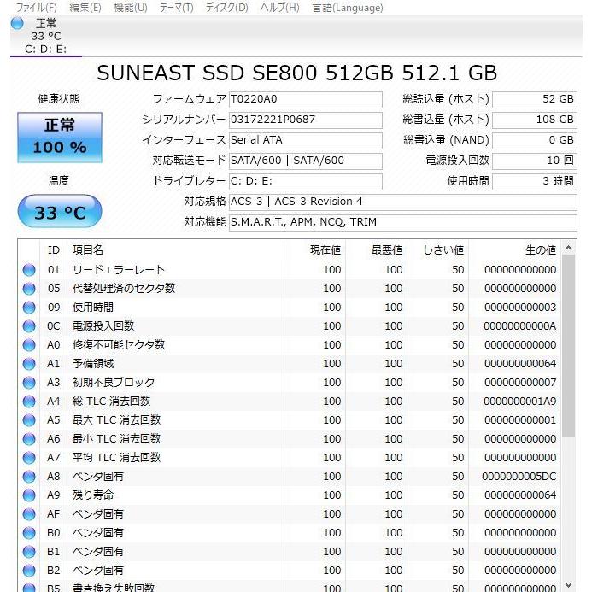Click the scroll down arrow of SMART list
Image resolution: width=592 pixels, height=592 pixels.
(x=569, y=585)
